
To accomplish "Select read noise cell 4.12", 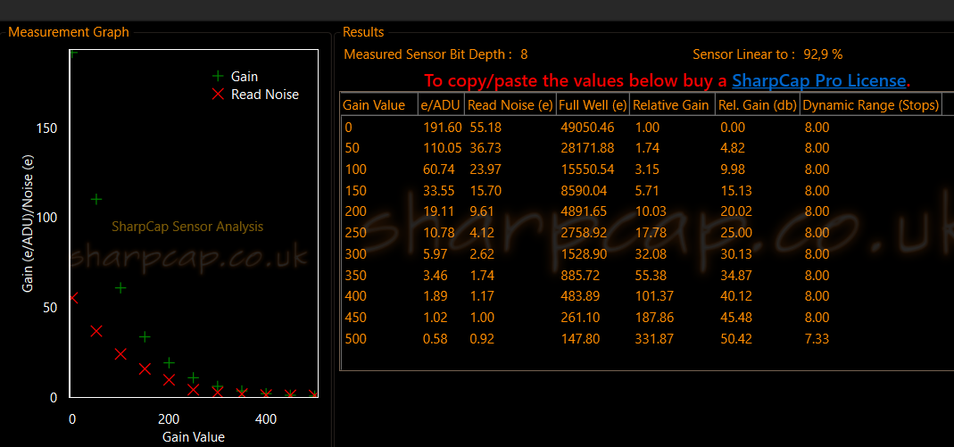I will point(481,232).
